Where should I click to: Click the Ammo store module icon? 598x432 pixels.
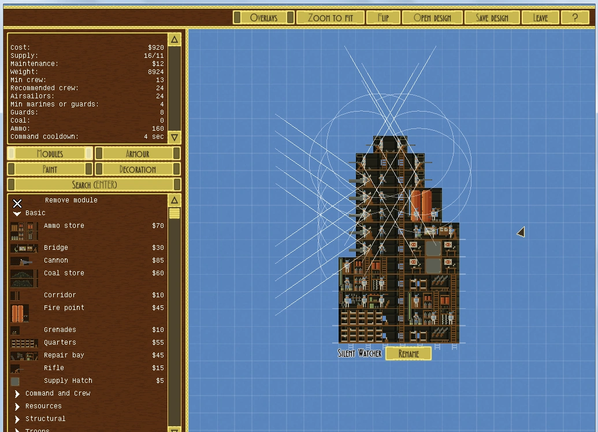coord(24,231)
